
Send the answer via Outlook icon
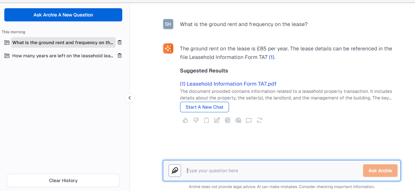pyautogui.click(x=238, y=121)
